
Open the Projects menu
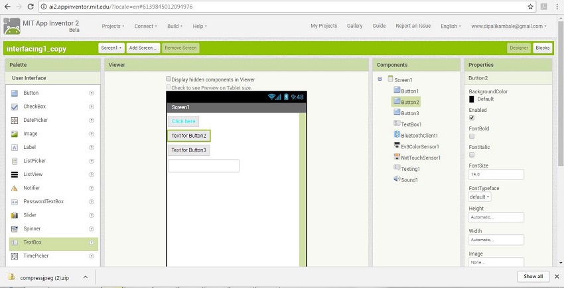click(113, 26)
